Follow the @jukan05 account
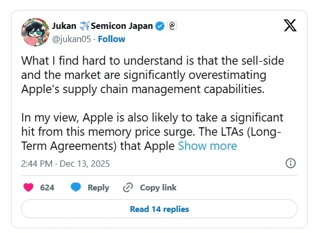Viewport: 317px width, 233px height. click(111, 39)
